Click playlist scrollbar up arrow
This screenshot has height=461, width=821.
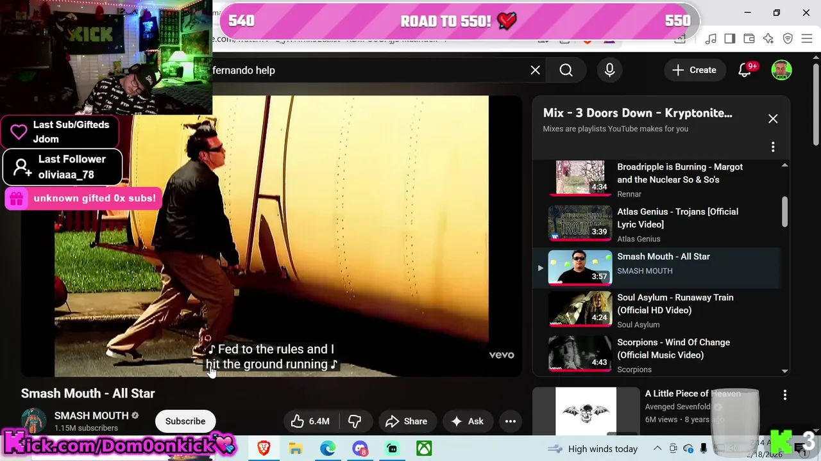pyautogui.click(x=784, y=165)
